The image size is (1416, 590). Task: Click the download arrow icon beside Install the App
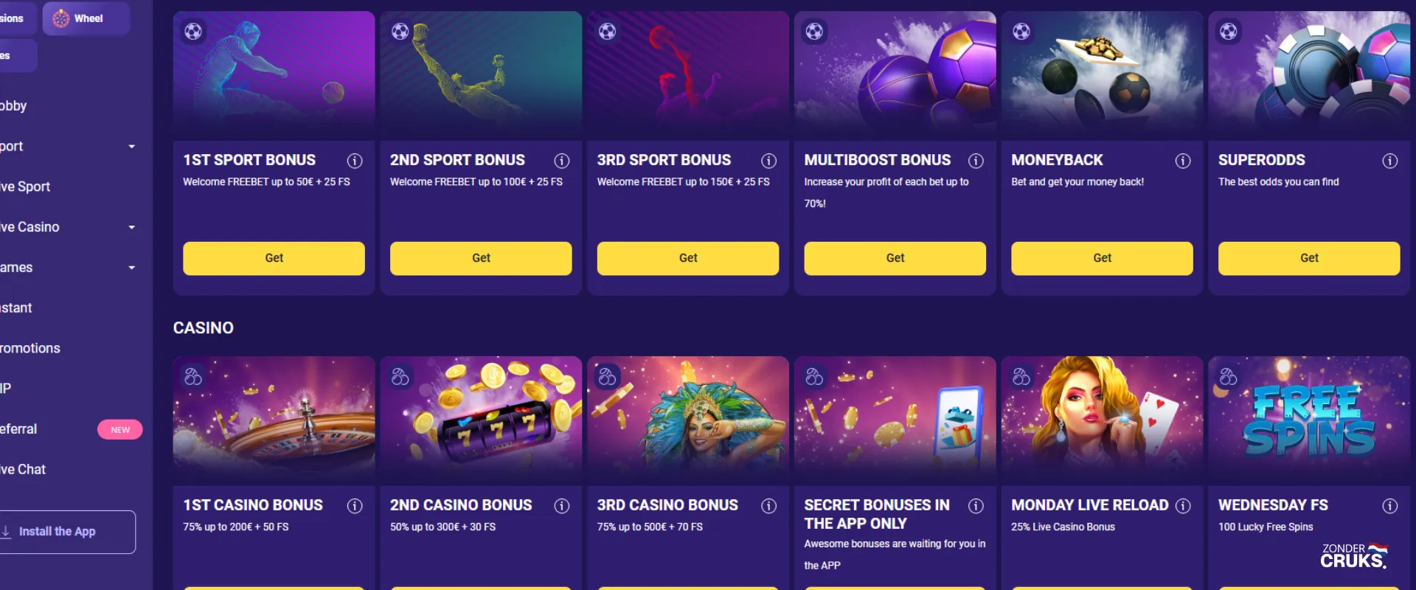pos(7,531)
